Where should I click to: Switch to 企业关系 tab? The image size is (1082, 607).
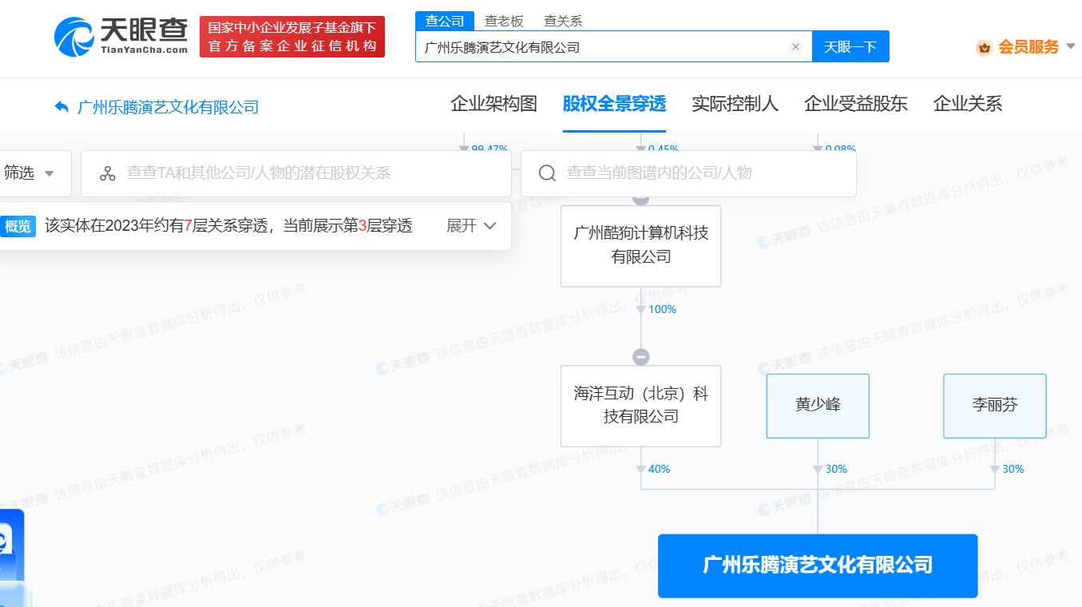(x=967, y=104)
